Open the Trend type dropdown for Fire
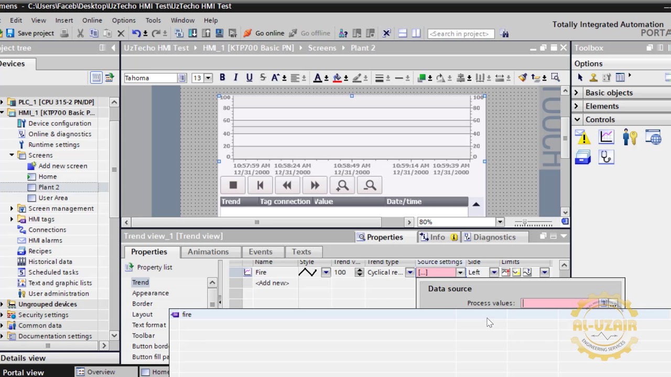This screenshot has height=377, width=671. click(x=410, y=272)
